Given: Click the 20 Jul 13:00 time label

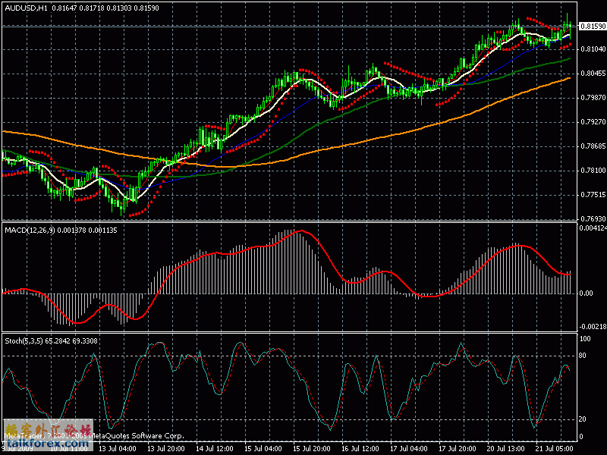Looking at the screenshot, I should coord(506,449).
